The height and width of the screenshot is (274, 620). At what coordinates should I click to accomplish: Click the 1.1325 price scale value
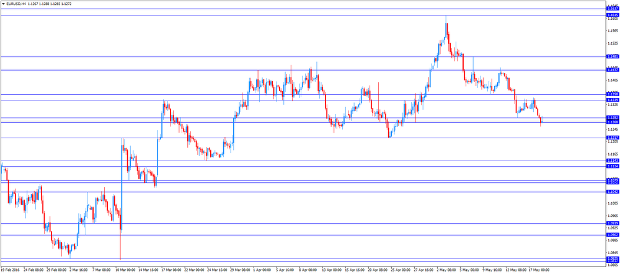[613, 105]
